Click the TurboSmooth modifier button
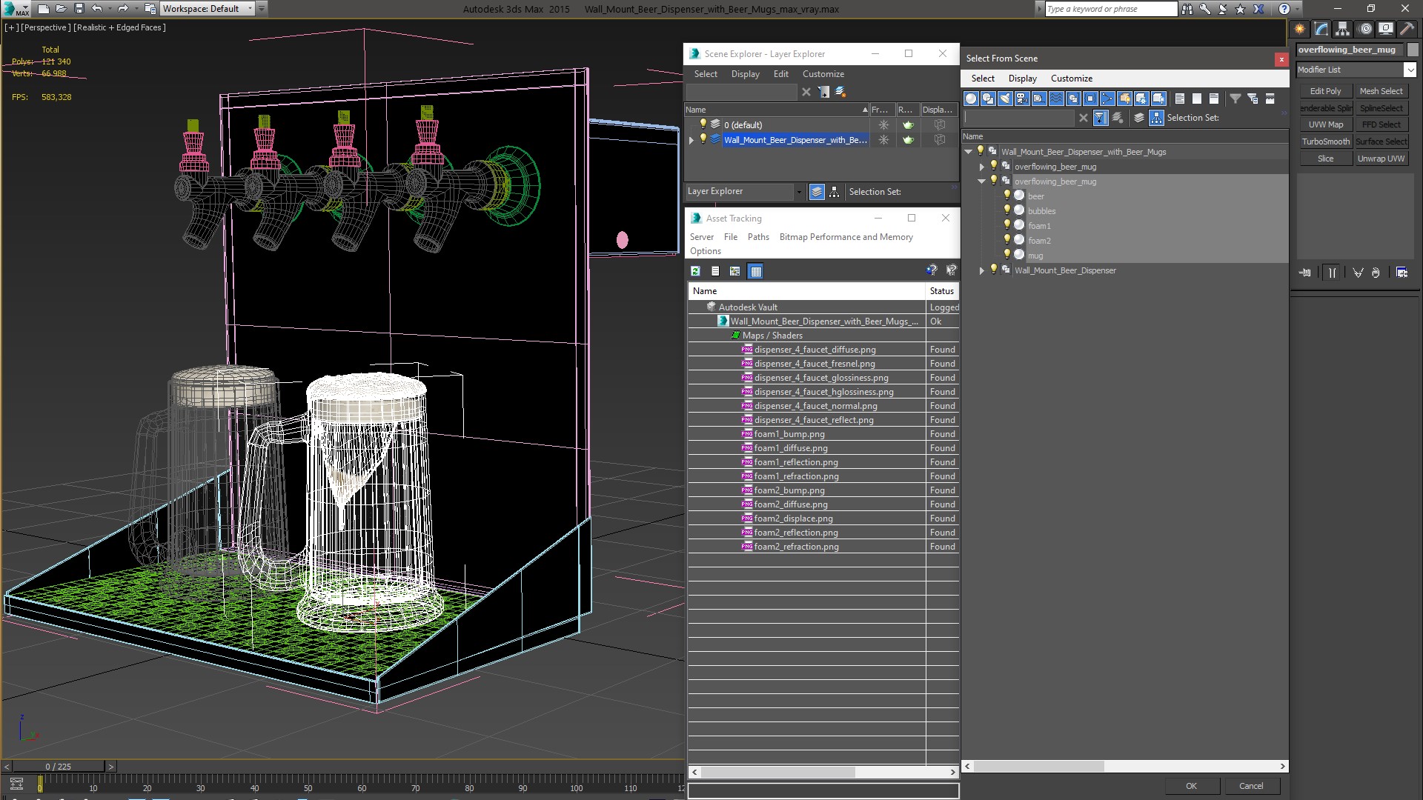 pos(1325,141)
